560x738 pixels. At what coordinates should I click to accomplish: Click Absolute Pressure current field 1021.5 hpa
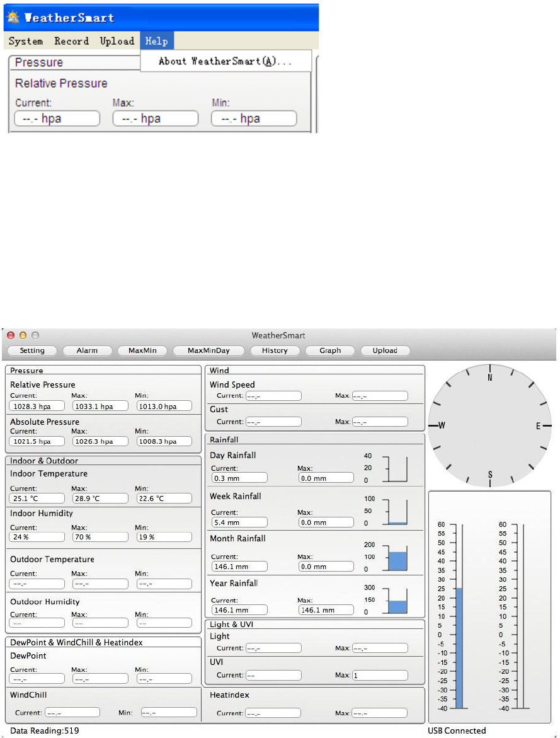point(37,442)
